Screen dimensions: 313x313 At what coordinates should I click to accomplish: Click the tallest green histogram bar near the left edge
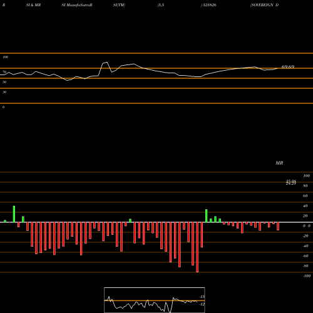[x=14, y=214]
